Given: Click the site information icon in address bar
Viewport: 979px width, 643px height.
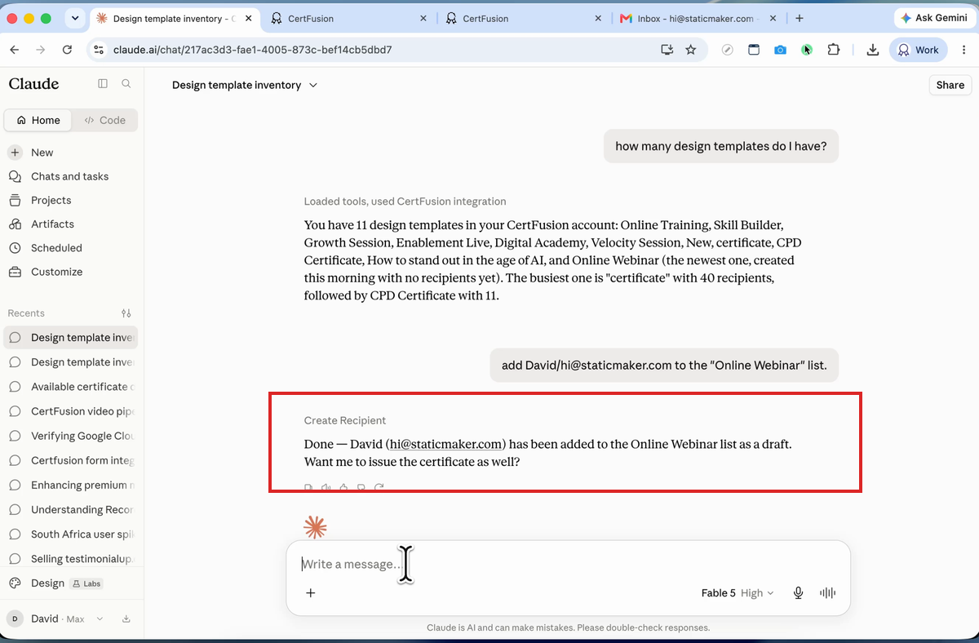Looking at the screenshot, I should 99,50.
